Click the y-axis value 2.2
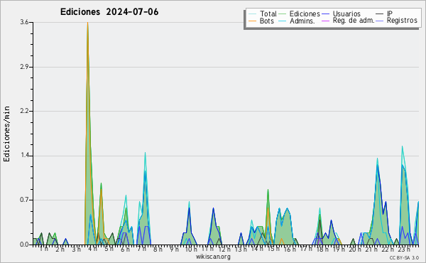Viewport: 426px width, 263px height. (x=24, y=111)
